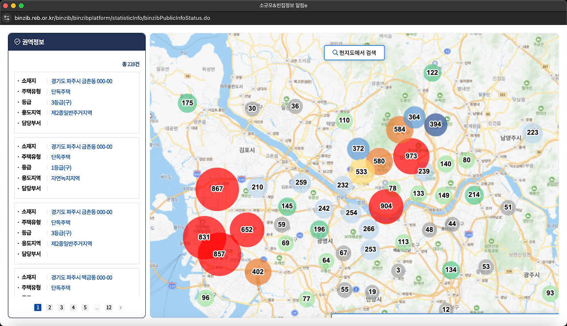Screen dimensions: 567x326
Task: Click the blue 372 cluster marker
Action: [x=358, y=149]
